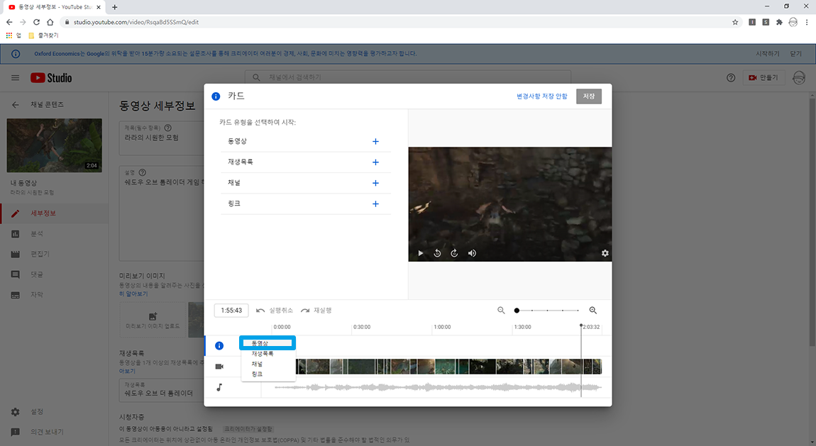Select the video track camera icon

pyautogui.click(x=219, y=367)
